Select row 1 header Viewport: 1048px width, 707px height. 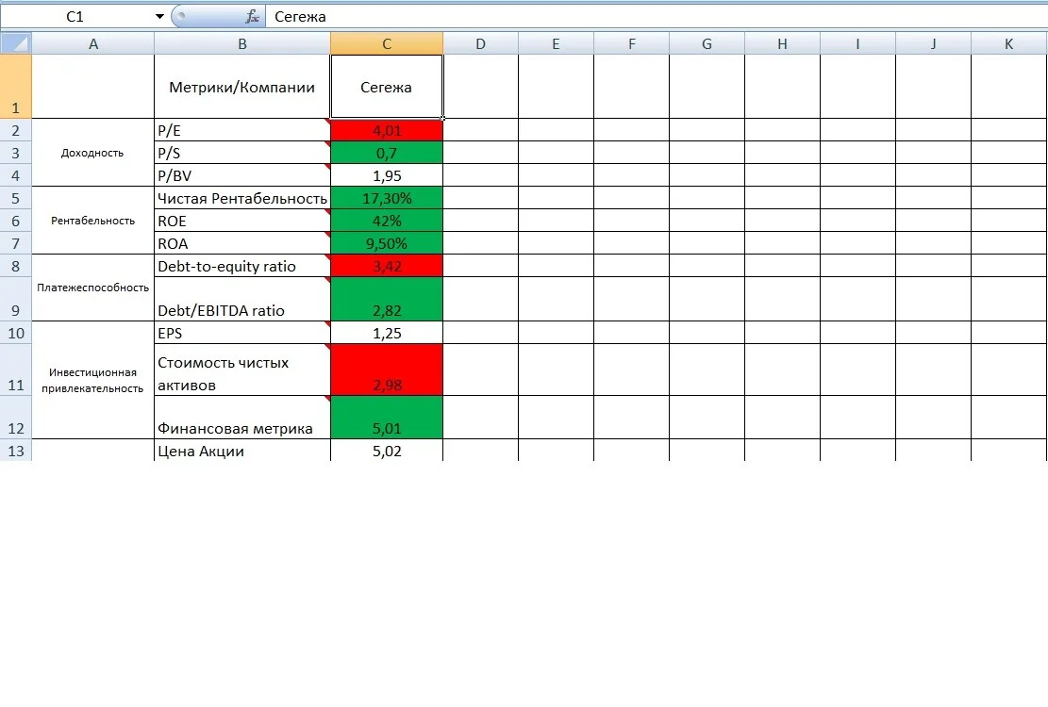pos(16,87)
